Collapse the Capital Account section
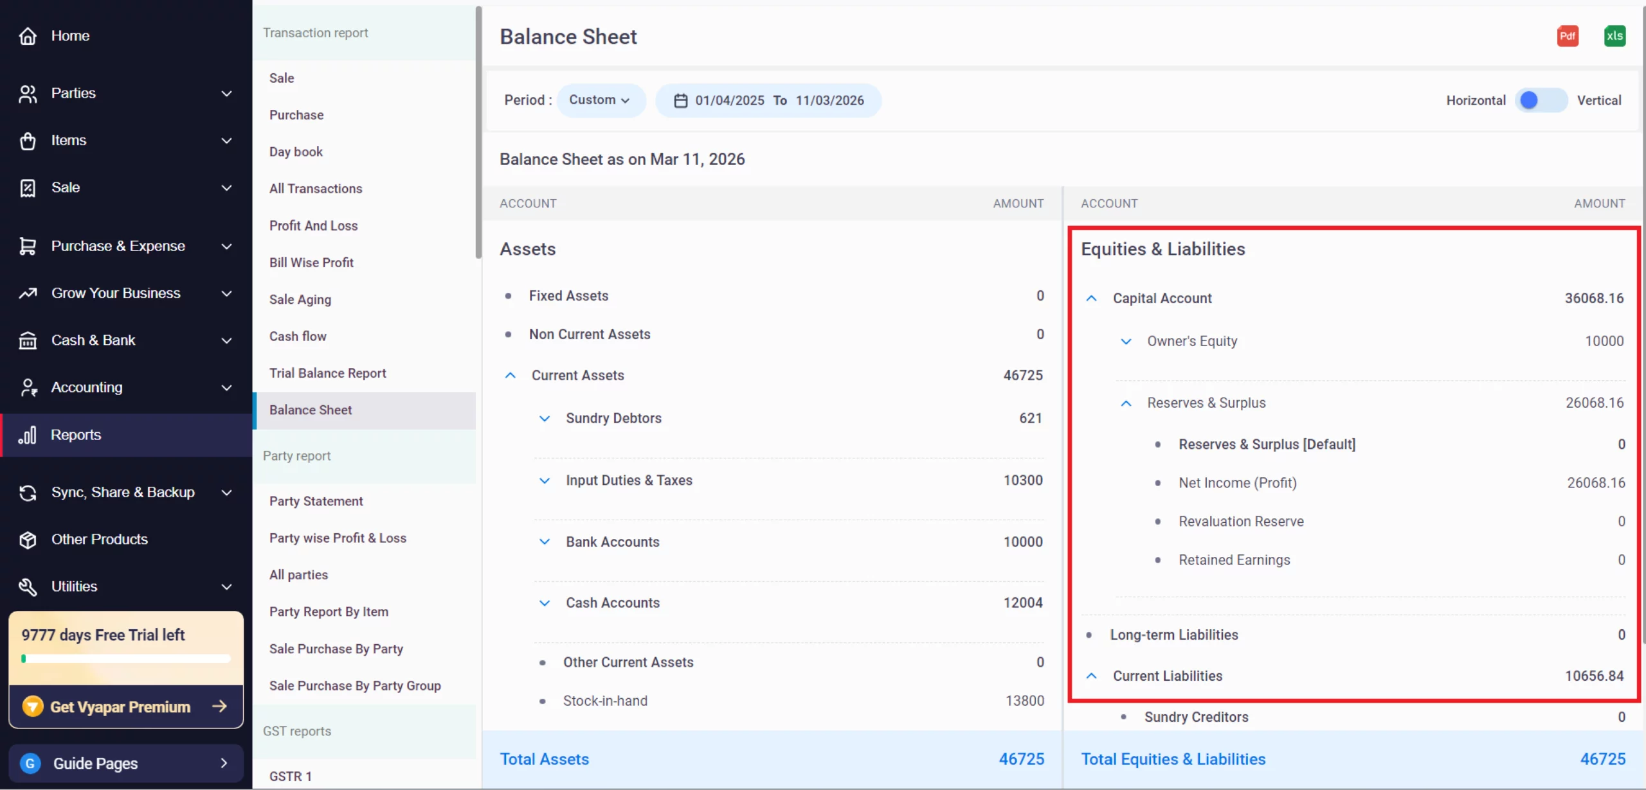Viewport: 1646px width, 790px height. pyautogui.click(x=1091, y=297)
